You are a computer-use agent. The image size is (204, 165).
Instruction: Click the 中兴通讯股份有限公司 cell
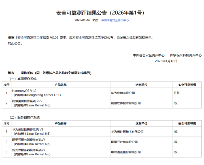click(x=141, y=152)
